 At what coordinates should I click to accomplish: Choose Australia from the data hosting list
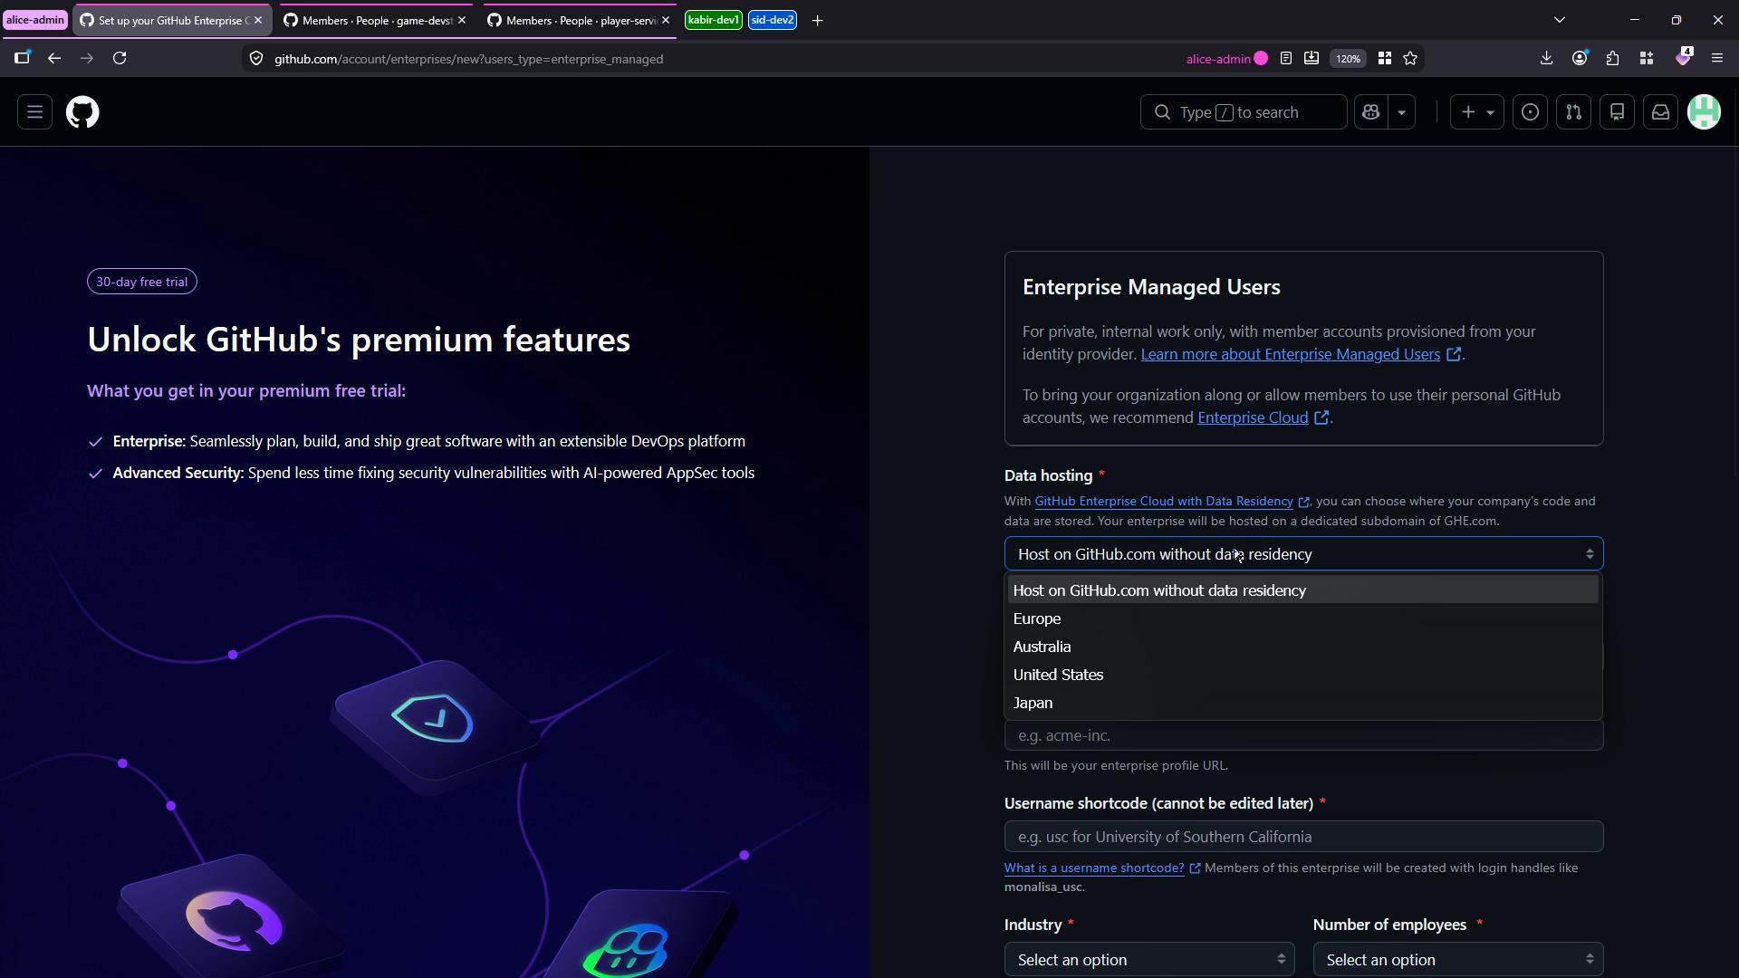pos(1302,647)
